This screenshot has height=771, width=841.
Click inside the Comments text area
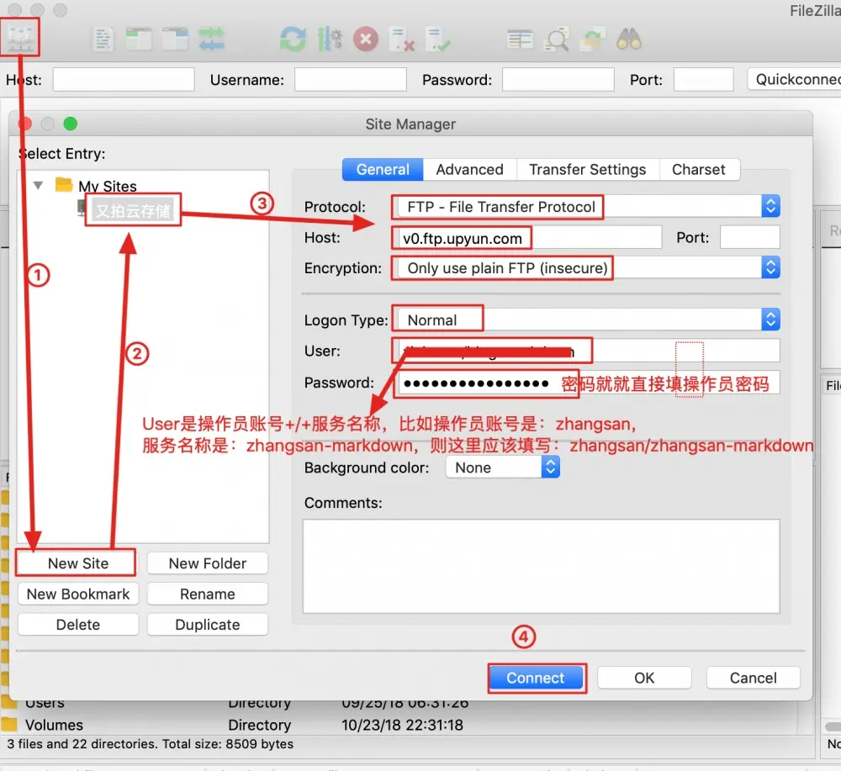541,566
